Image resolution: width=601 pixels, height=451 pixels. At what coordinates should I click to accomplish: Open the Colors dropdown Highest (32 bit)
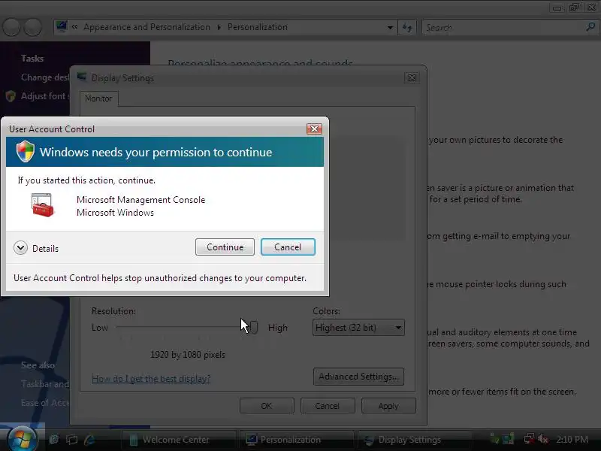point(358,328)
